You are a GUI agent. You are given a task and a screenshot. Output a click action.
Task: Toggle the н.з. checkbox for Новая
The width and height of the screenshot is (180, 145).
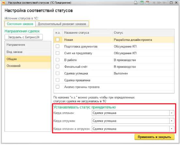(x=57, y=40)
